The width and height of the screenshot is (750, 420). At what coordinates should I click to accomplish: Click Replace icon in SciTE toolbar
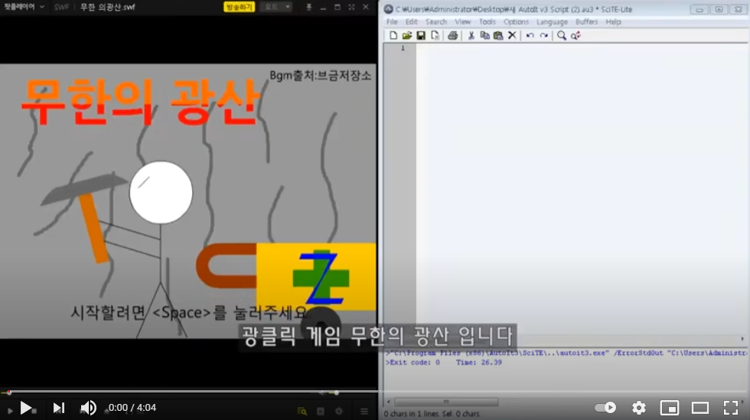(x=576, y=35)
